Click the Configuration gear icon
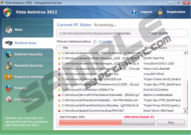The height and width of the screenshot is (135, 191). click(8, 99)
